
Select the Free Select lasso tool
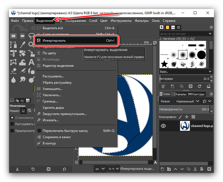coord(31,36)
